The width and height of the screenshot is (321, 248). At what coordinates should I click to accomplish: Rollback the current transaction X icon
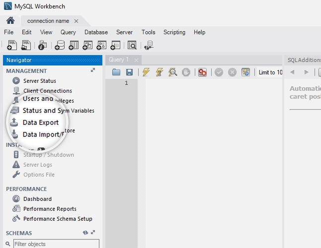(x=232, y=72)
